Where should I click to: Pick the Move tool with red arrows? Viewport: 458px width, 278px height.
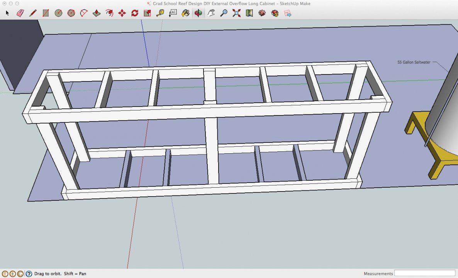pyautogui.click(x=122, y=13)
